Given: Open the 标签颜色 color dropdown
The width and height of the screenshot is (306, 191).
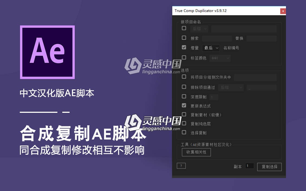Looking at the screenshot, I should click(220, 58).
